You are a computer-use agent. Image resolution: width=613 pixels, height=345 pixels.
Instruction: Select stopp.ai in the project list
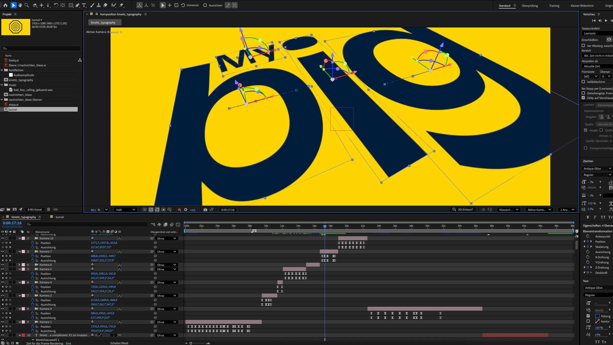pyautogui.click(x=13, y=105)
